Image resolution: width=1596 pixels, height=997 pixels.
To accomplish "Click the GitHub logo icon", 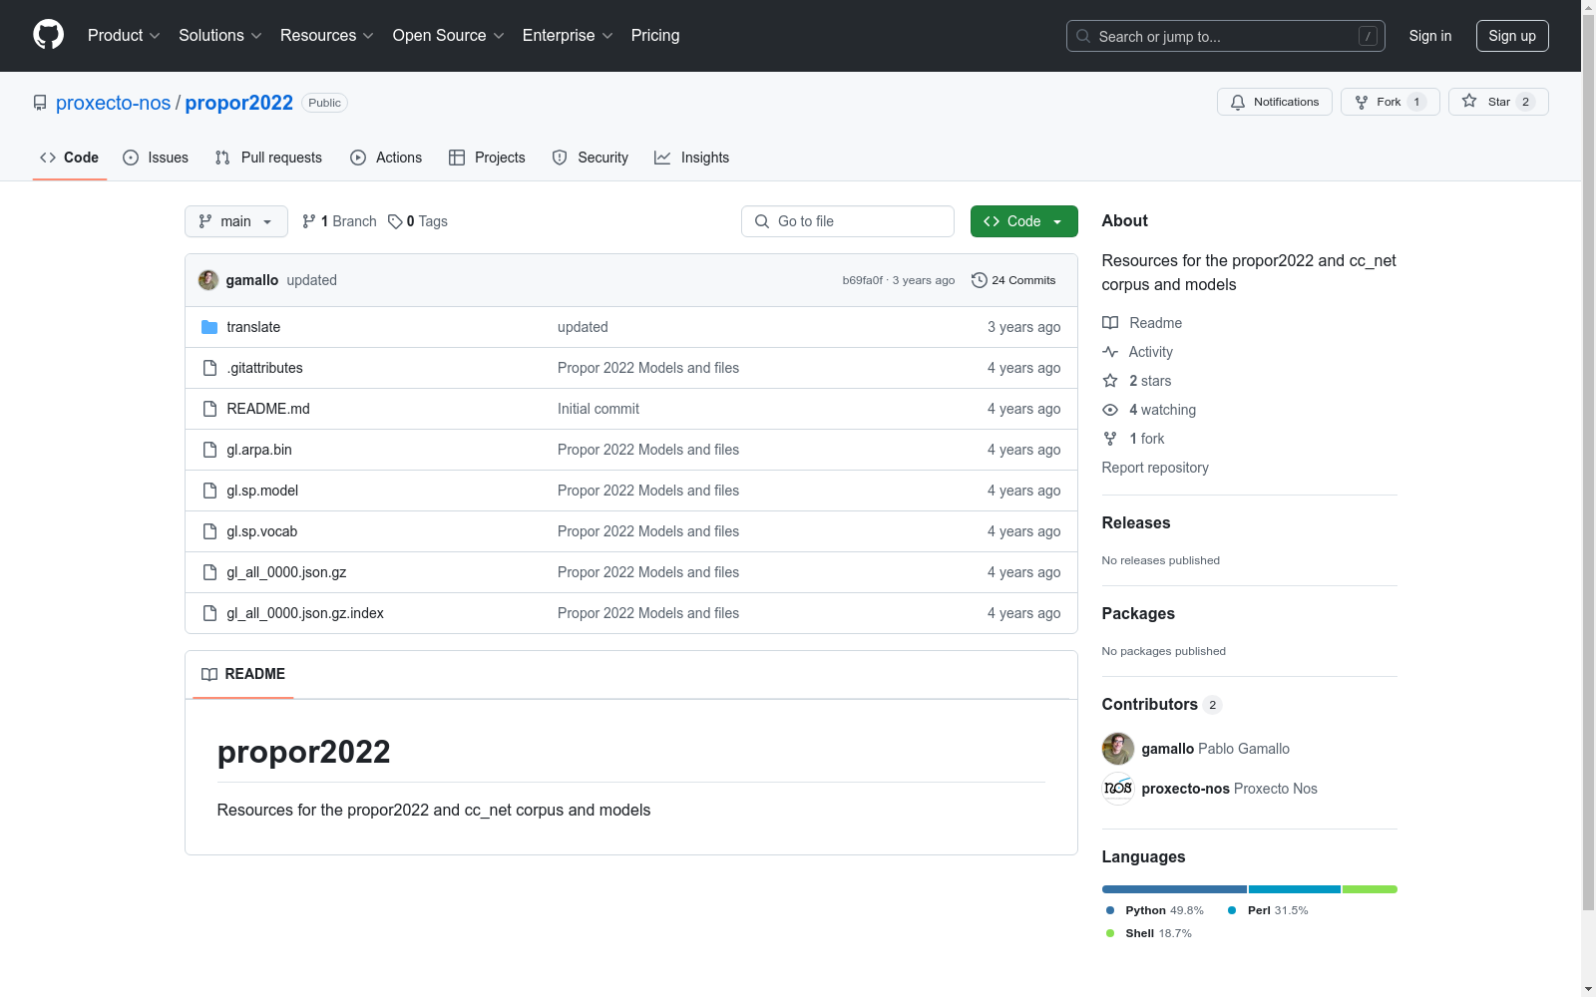I will (48, 35).
